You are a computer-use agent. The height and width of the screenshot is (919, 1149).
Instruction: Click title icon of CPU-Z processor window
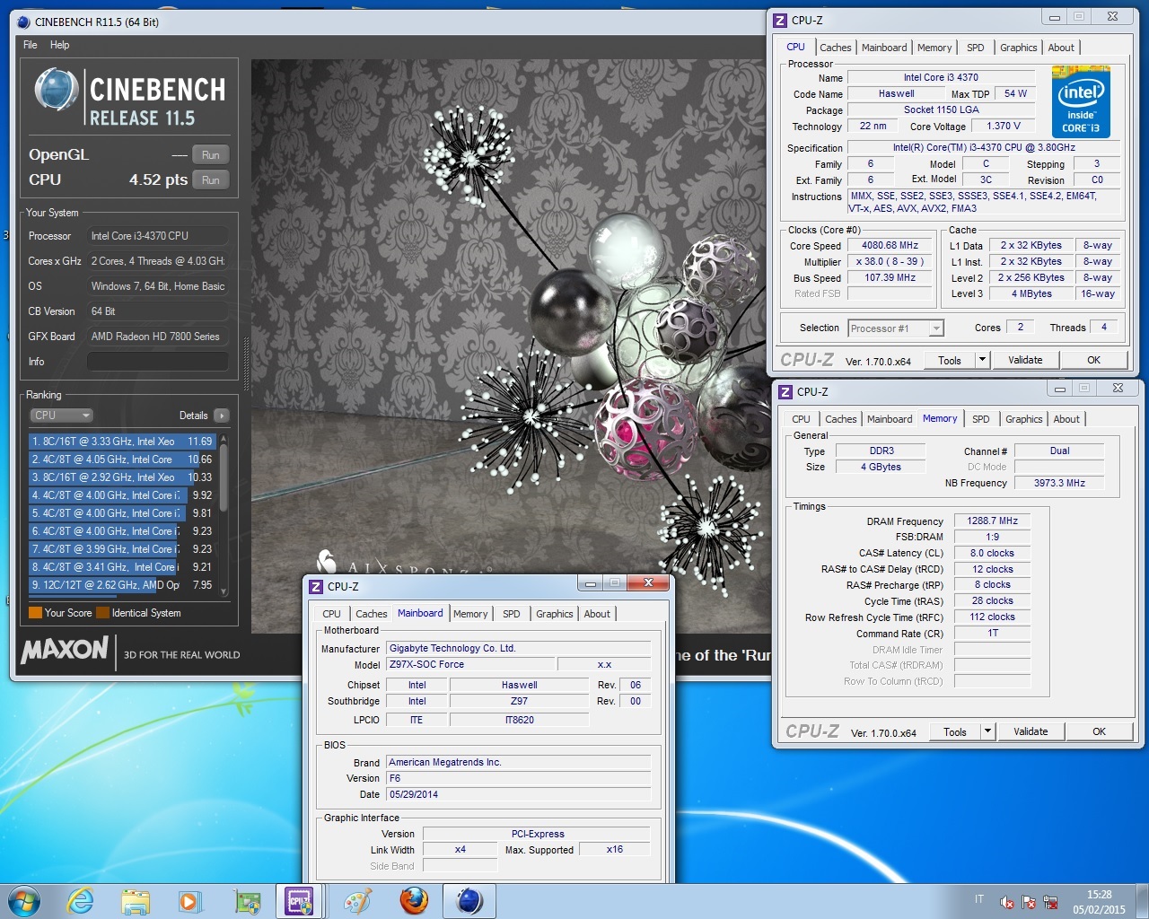pos(780,20)
